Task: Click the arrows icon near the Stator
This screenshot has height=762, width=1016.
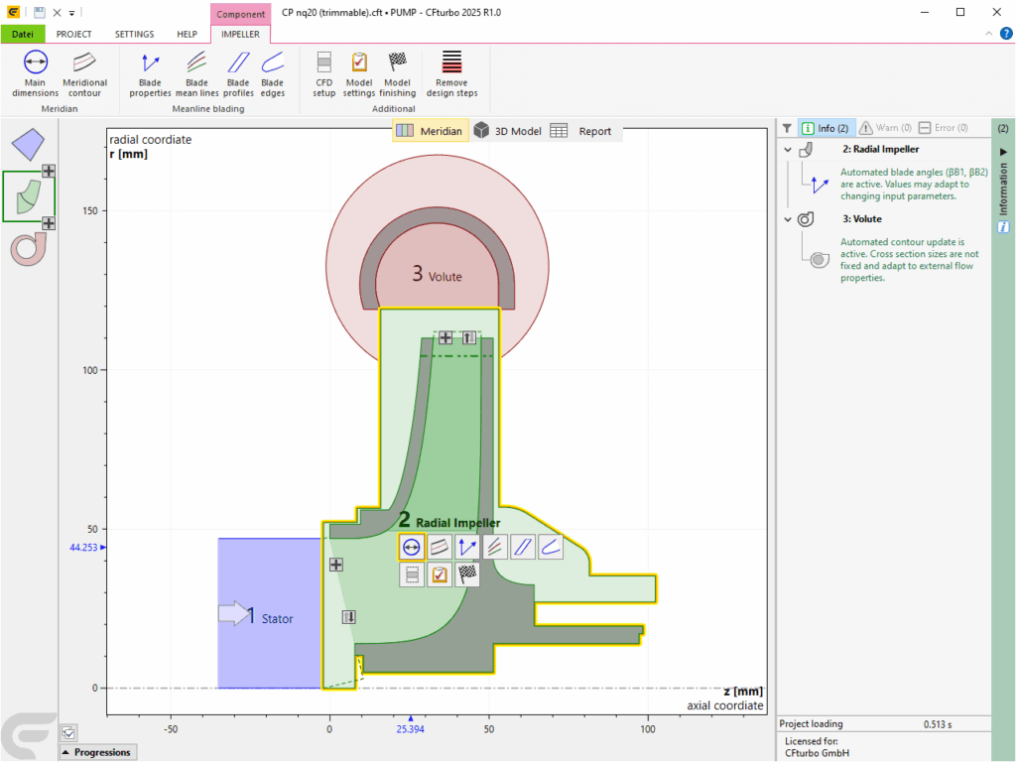Action: [348, 617]
